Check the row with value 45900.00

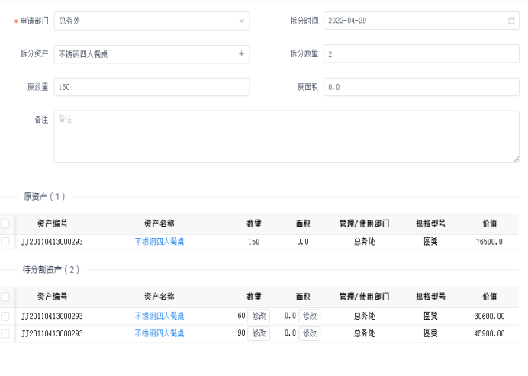5,333
